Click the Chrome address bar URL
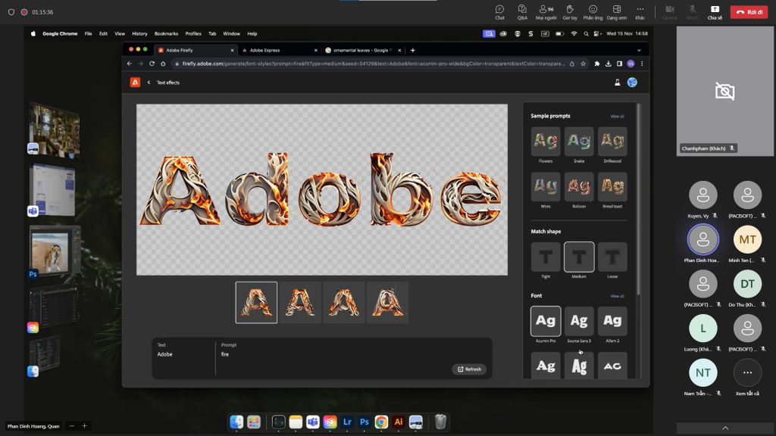Screen dimensions: 776x436 [373, 64]
